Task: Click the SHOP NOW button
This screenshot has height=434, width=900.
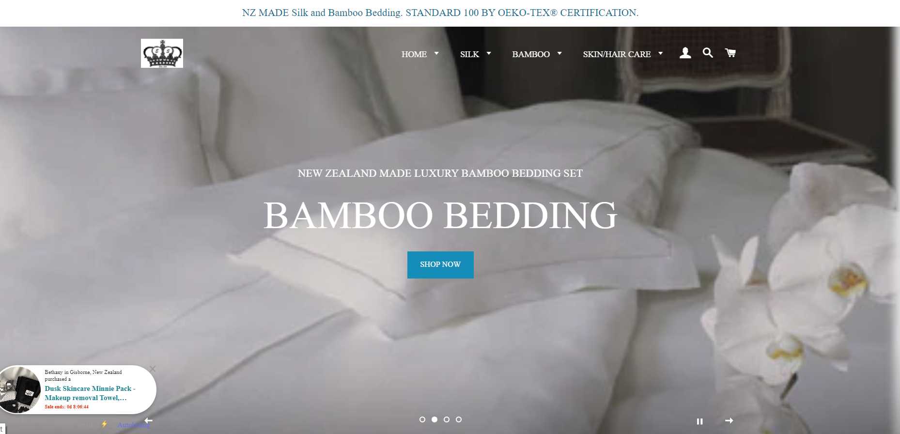Action: tap(440, 265)
